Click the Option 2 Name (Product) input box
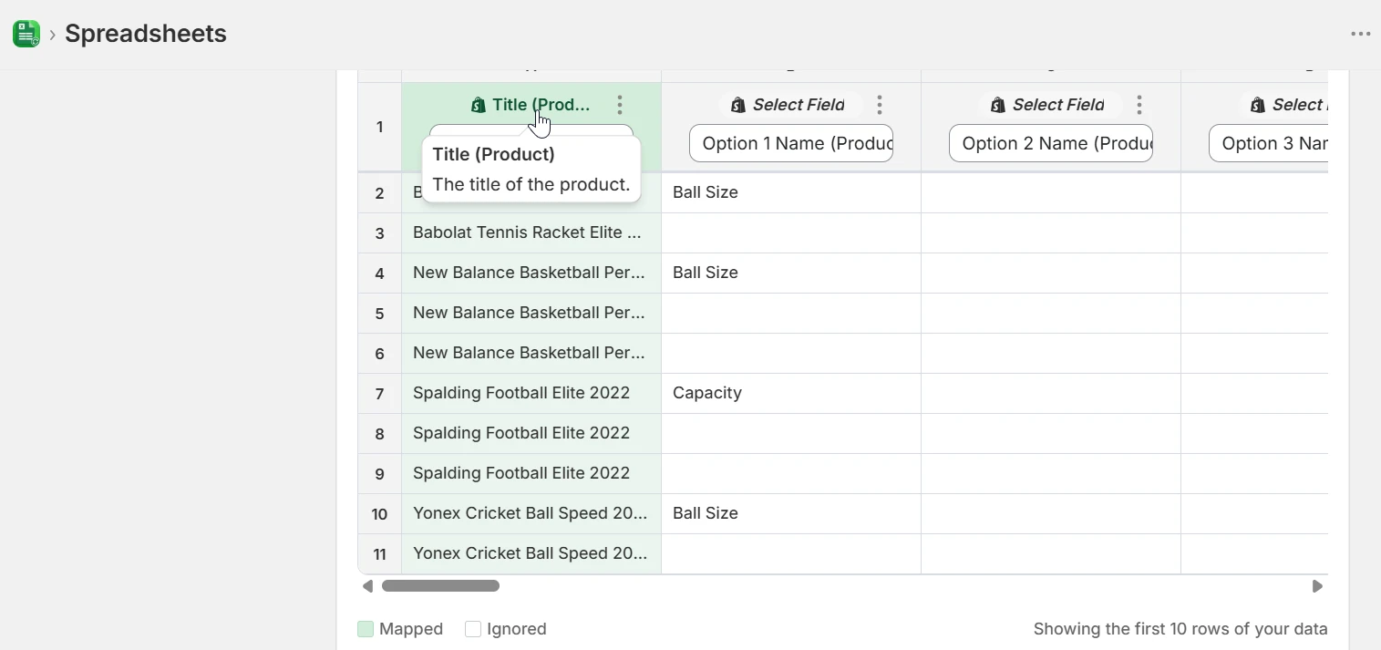This screenshot has width=1381, height=650. tap(1051, 143)
